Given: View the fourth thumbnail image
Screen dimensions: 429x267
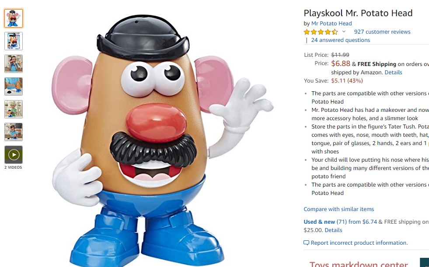Looking at the screenshot, I should [x=14, y=87].
